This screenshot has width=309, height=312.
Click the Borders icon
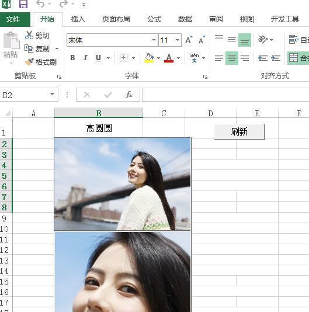coord(123,58)
